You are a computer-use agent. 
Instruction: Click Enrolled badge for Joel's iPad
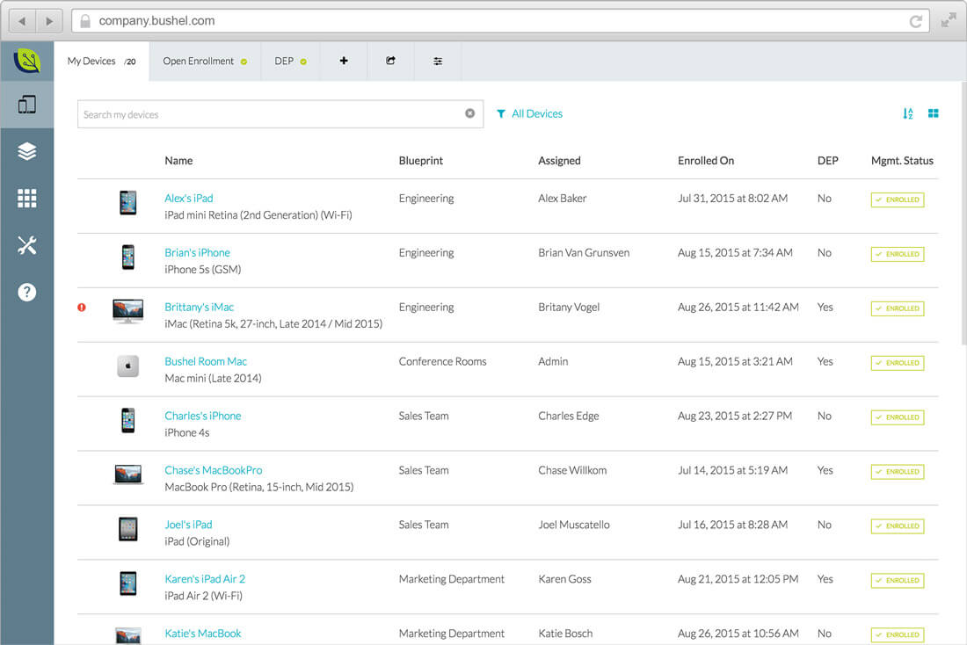pos(898,526)
